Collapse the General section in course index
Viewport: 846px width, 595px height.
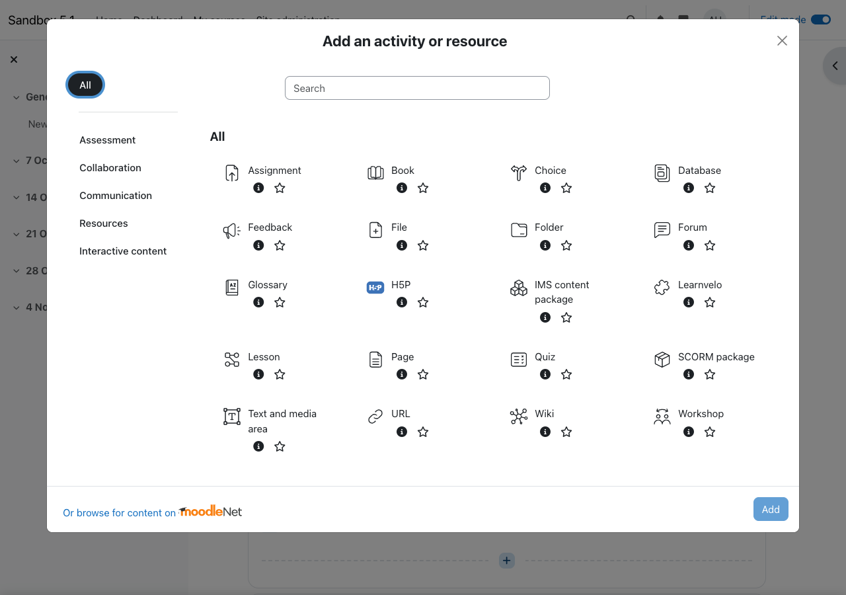coord(17,97)
